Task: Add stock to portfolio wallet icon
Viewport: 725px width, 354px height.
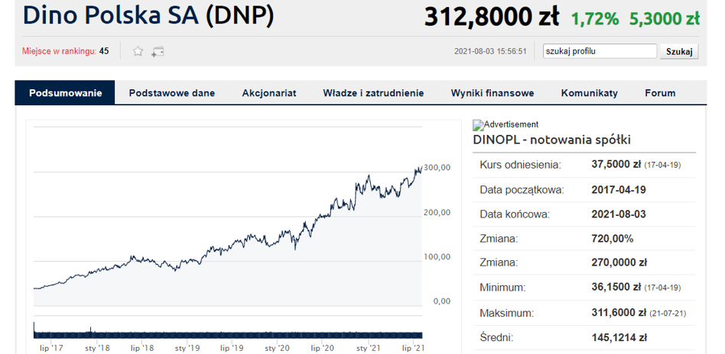Action: [x=158, y=52]
